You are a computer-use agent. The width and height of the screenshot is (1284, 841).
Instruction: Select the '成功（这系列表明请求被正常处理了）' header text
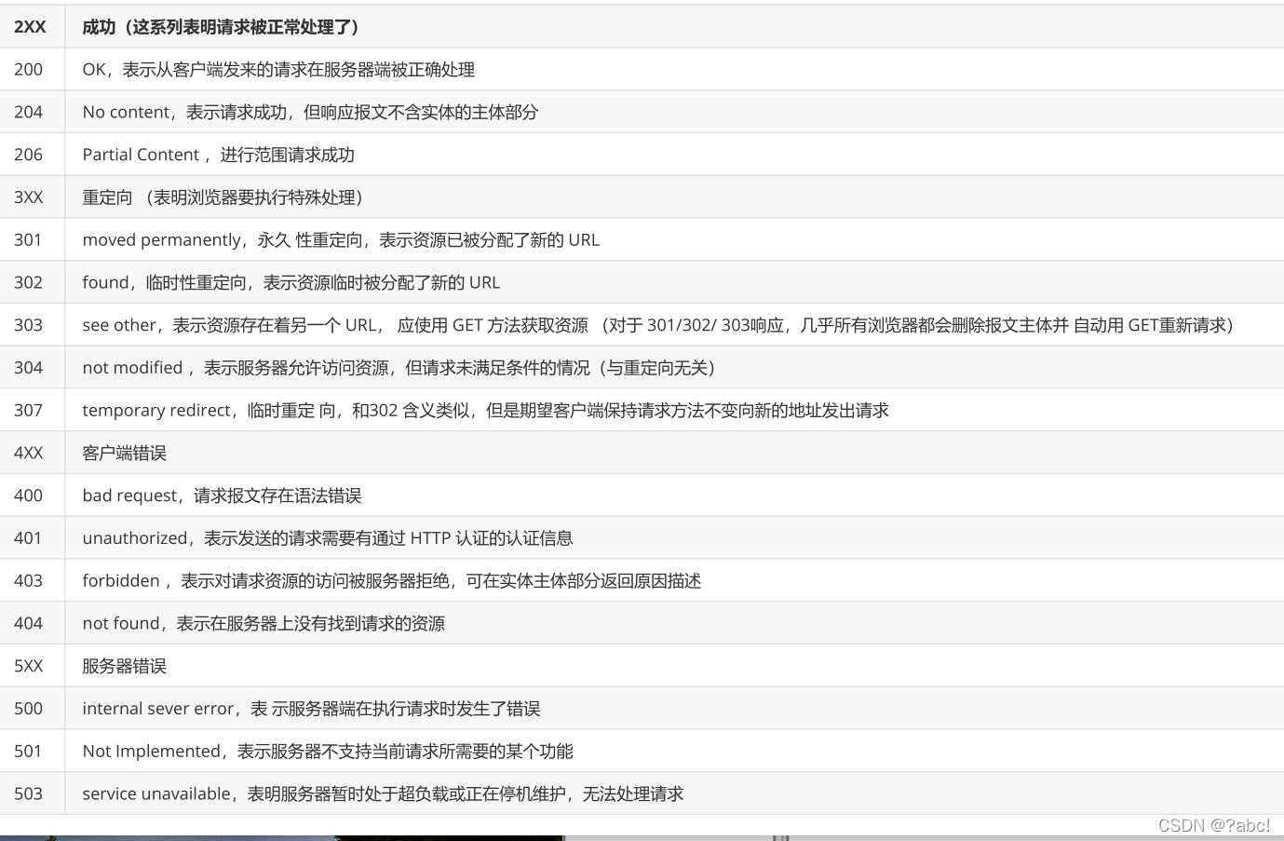221,27
